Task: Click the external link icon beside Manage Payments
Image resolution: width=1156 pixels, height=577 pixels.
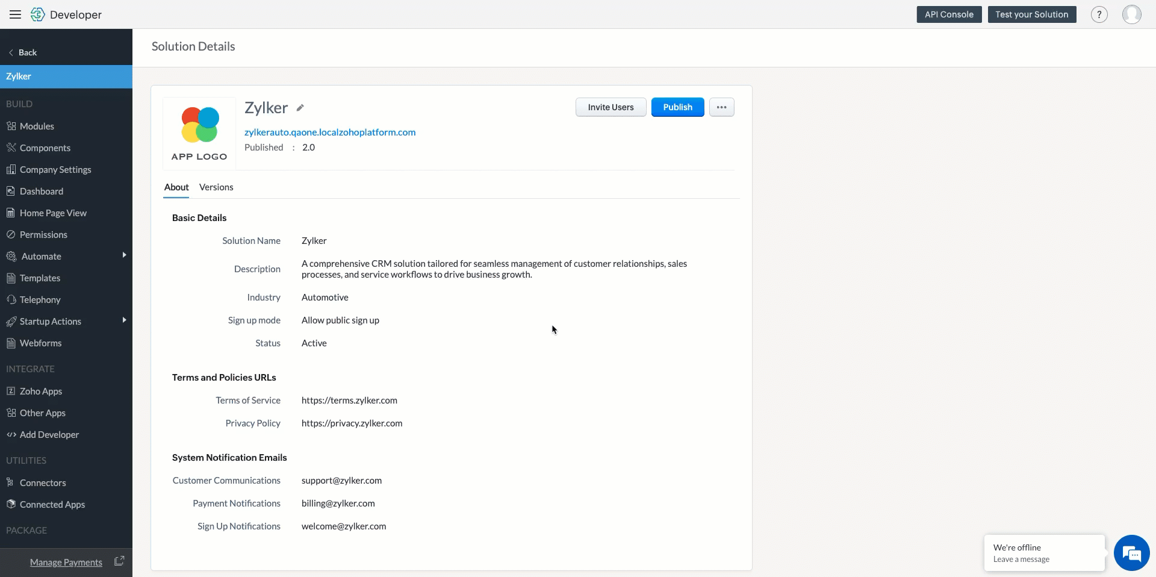Action: click(x=119, y=560)
